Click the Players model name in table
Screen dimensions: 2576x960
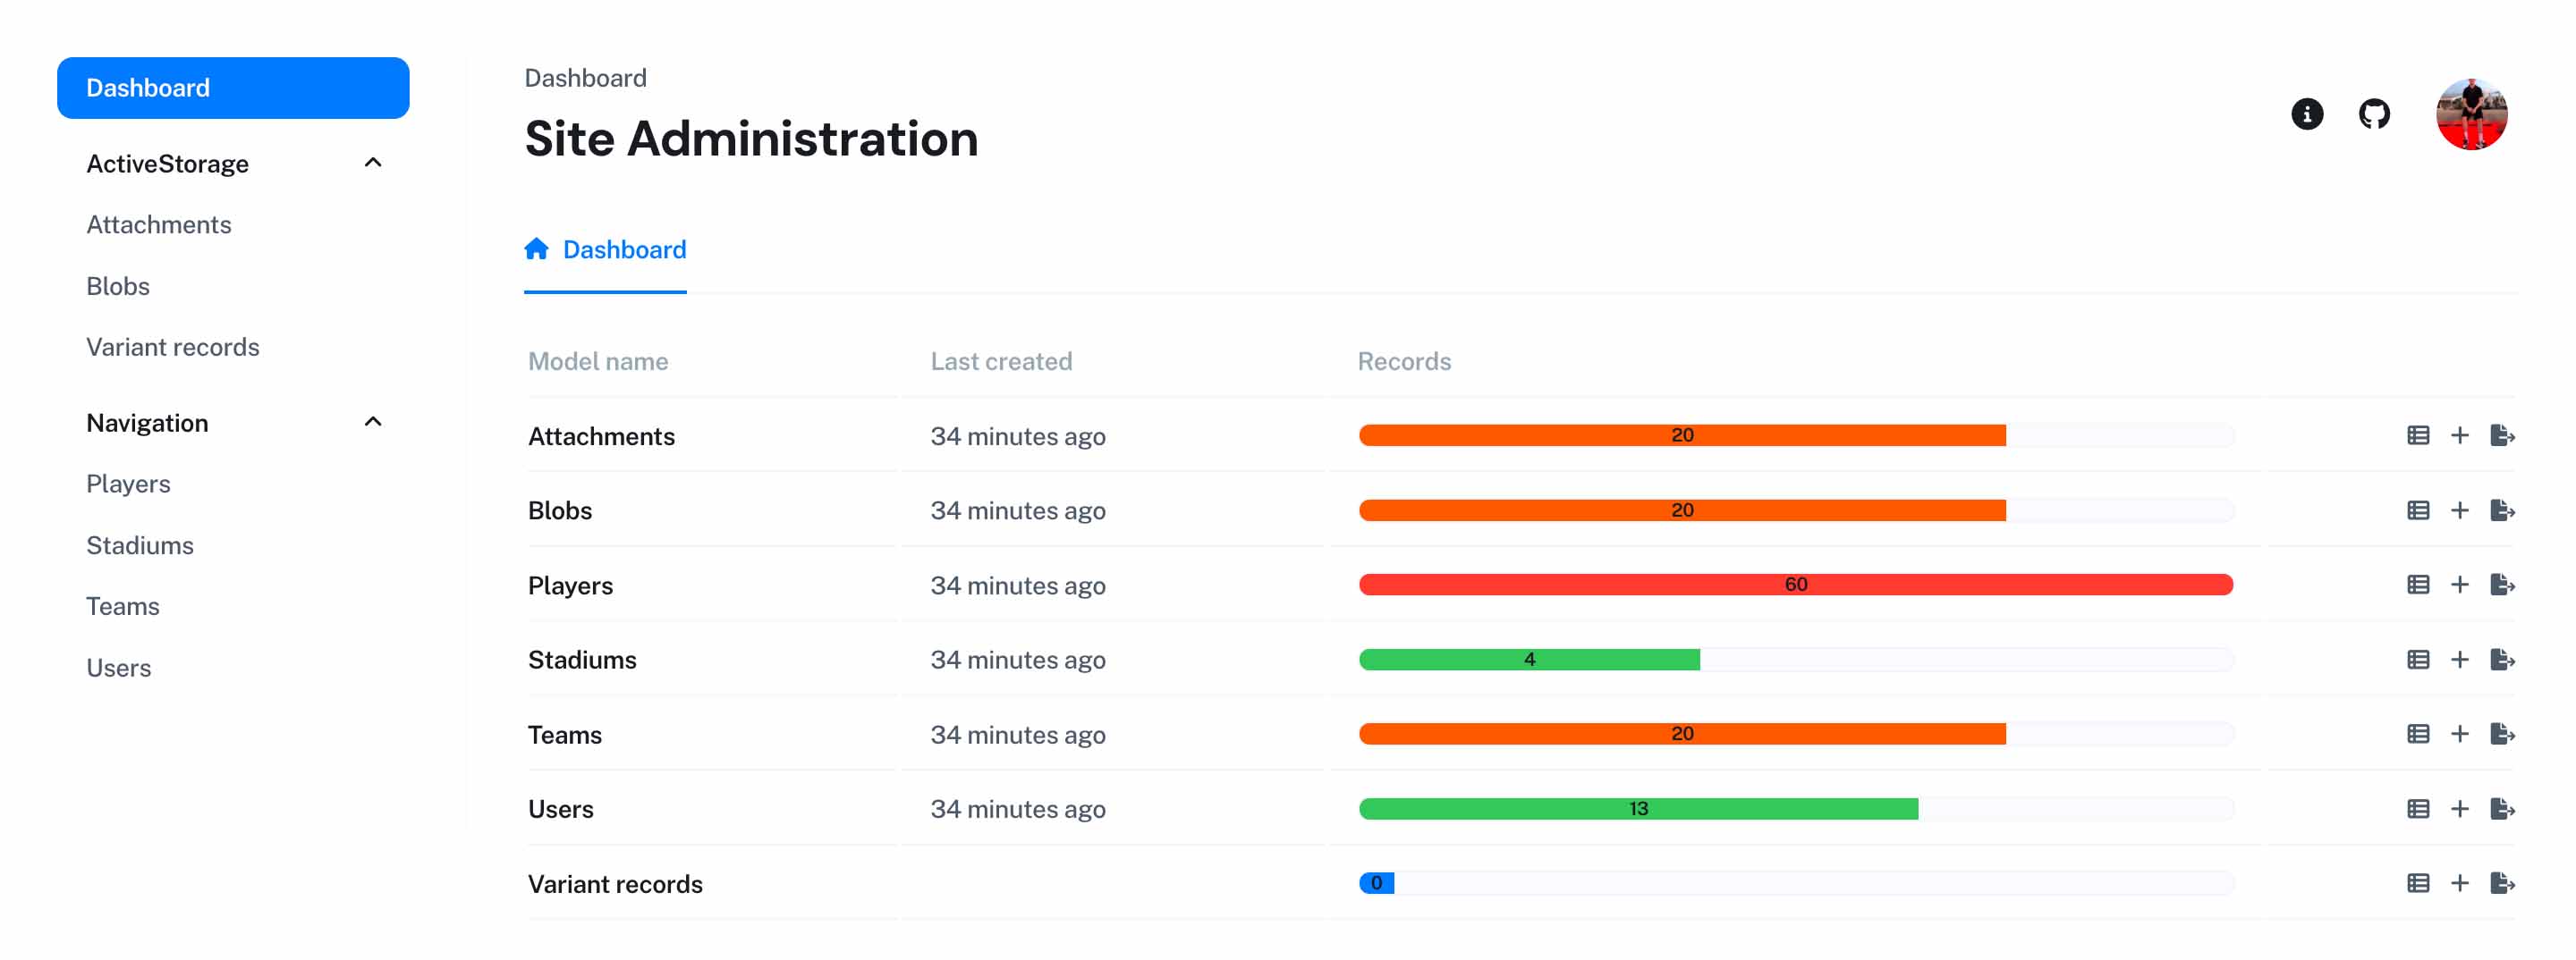pos(570,585)
